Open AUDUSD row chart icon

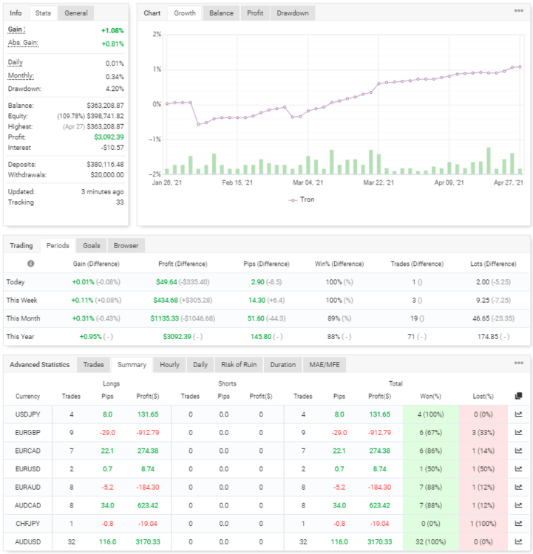518,541
